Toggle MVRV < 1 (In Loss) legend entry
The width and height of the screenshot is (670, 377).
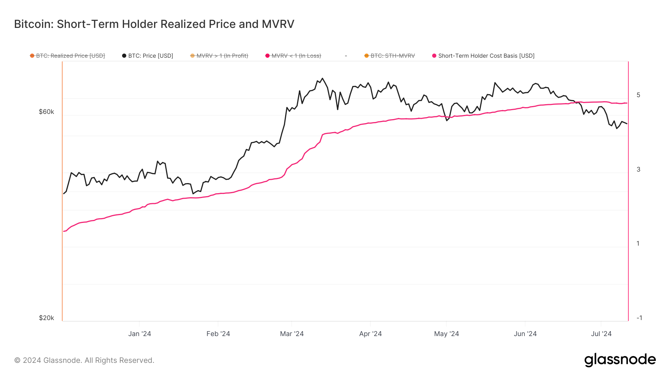coord(293,56)
